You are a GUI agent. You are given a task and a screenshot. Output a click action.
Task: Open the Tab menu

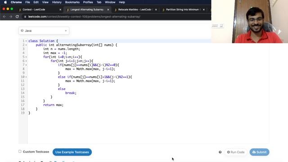click(99, 2)
